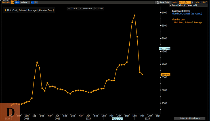Select the Annotate pencil tool
The height and width of the screenshot is (121, 210).
tap(85, 9)
